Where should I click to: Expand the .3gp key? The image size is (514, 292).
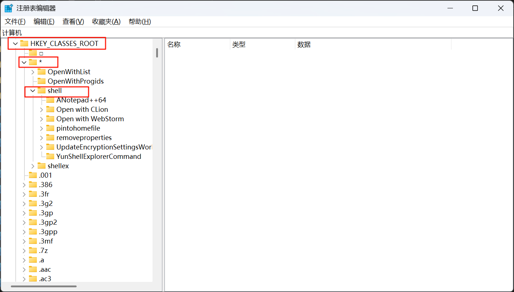[x=24, y=213]
